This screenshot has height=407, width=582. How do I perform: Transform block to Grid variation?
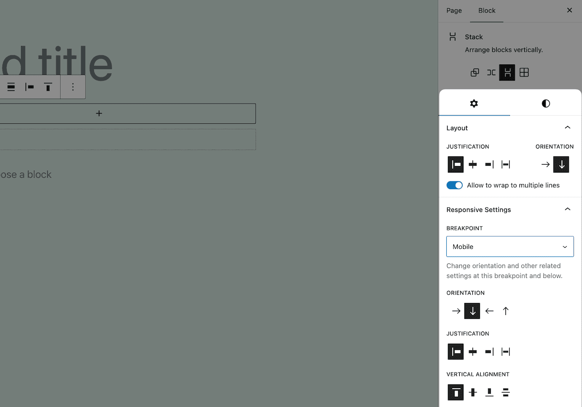tap(524, 73)
